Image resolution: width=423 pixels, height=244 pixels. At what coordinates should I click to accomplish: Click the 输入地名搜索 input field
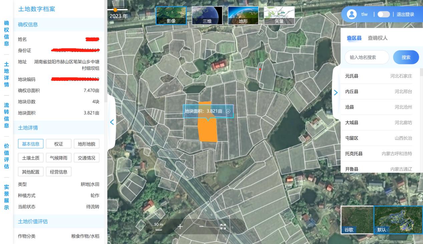(367, 57)
